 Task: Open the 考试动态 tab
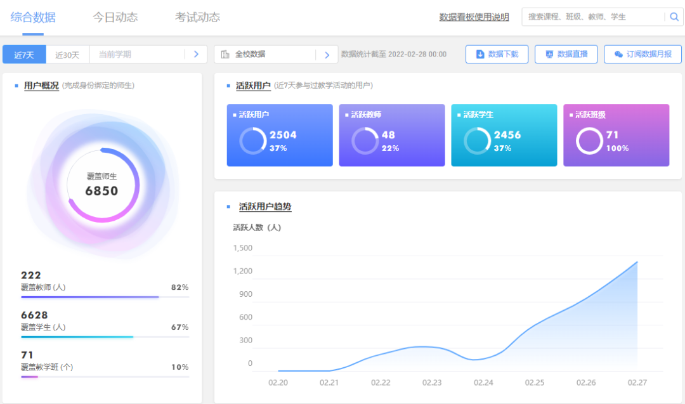[197, 17]
